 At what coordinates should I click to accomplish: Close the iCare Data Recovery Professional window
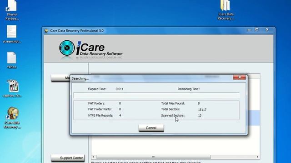click(267, 29)
